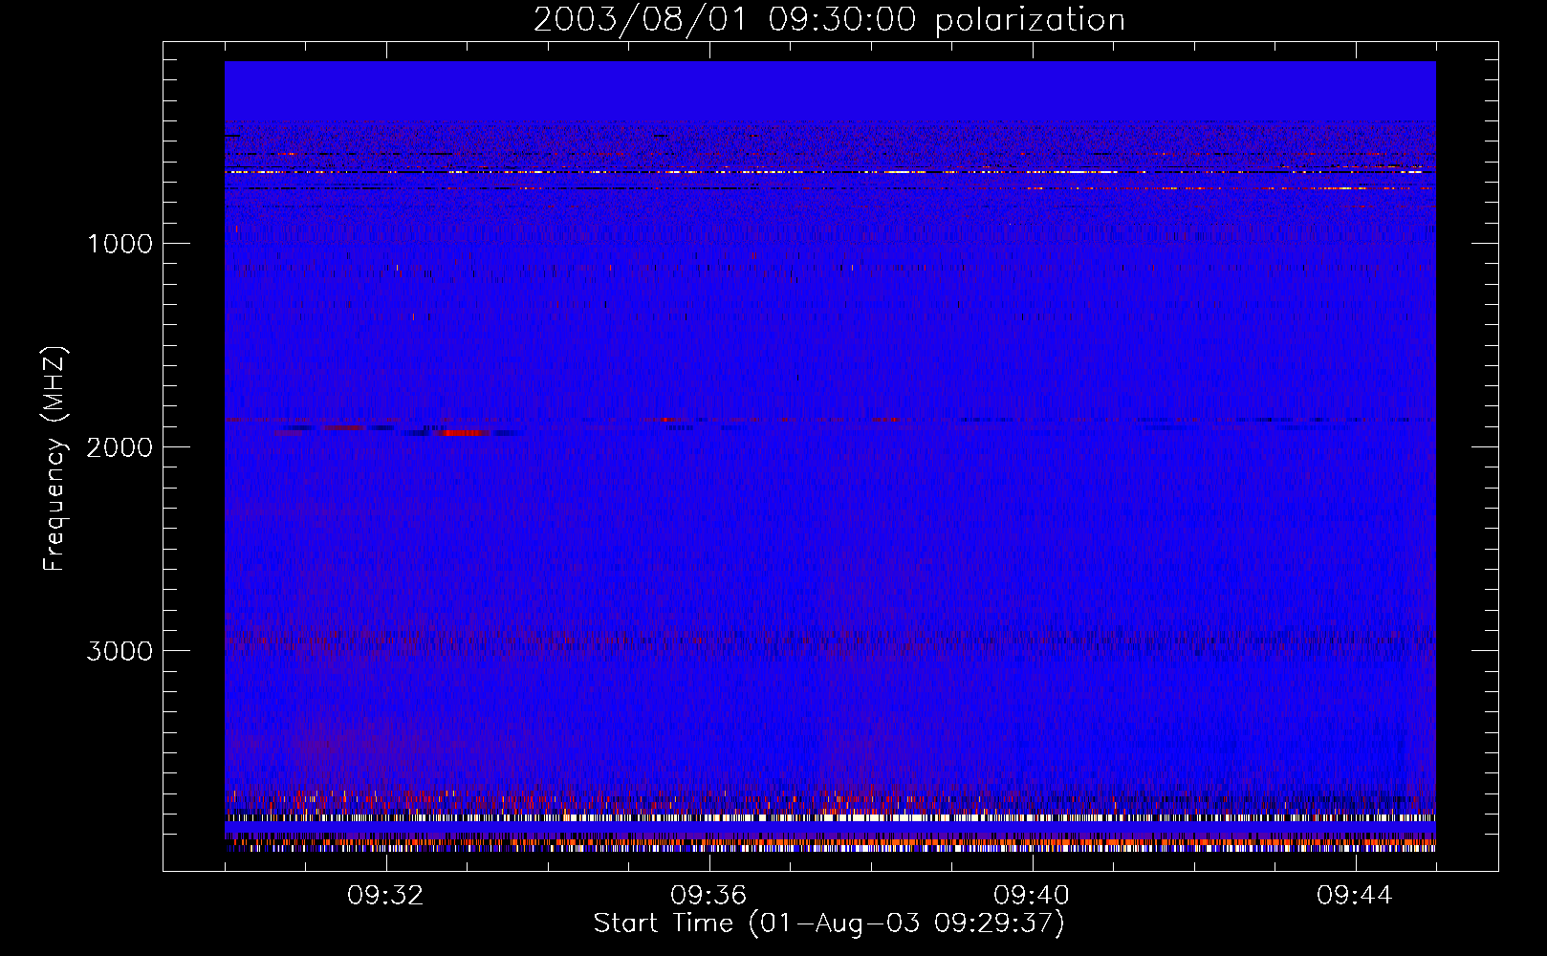Click the 09:32 time tick label

[385, 896]
